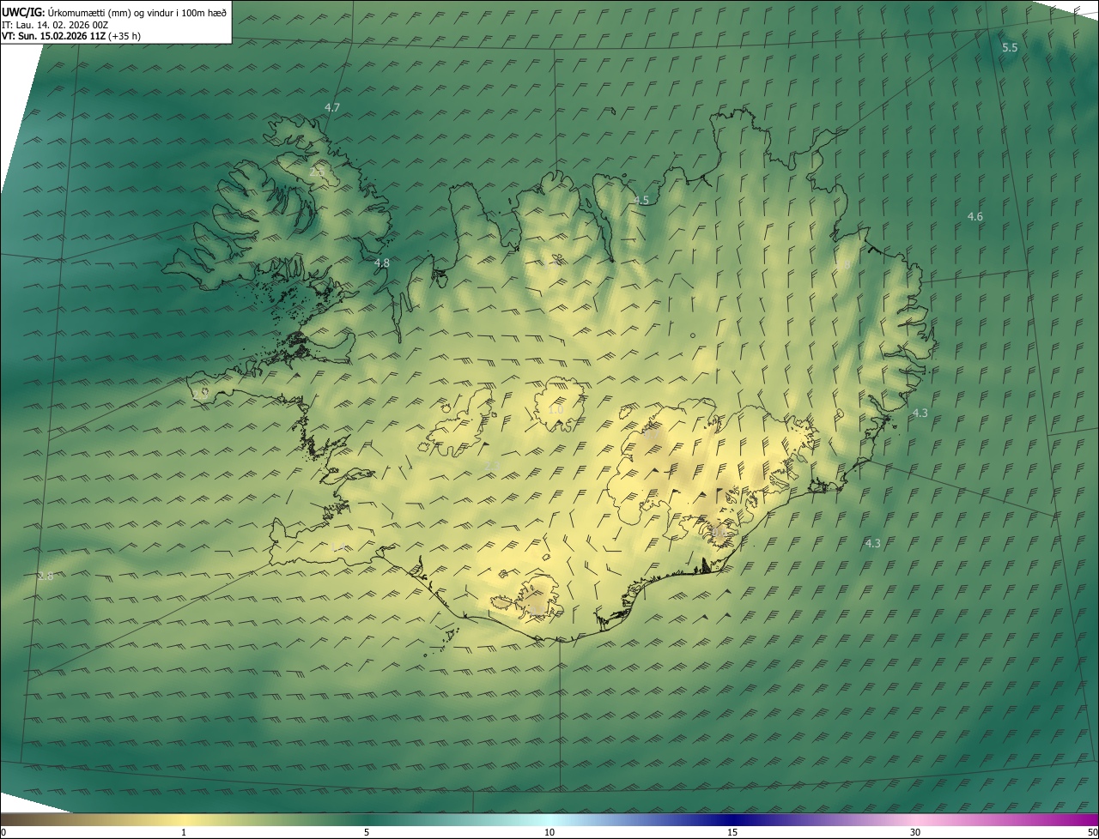This screenshot has height=839, width=1099.
Task: Select the 4.7 value label north of Westfjords
Action: coord(332,107)
